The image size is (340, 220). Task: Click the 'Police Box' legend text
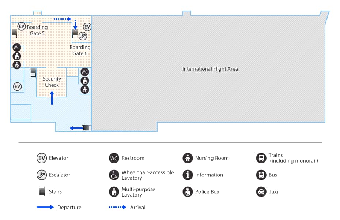click(207, 191)
